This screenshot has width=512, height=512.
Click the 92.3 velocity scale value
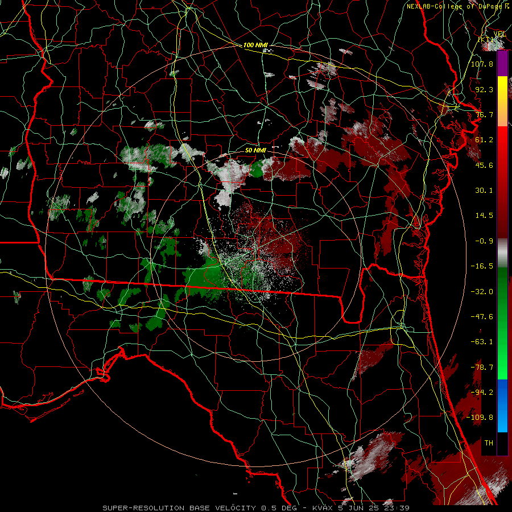(x=484, y=89)
